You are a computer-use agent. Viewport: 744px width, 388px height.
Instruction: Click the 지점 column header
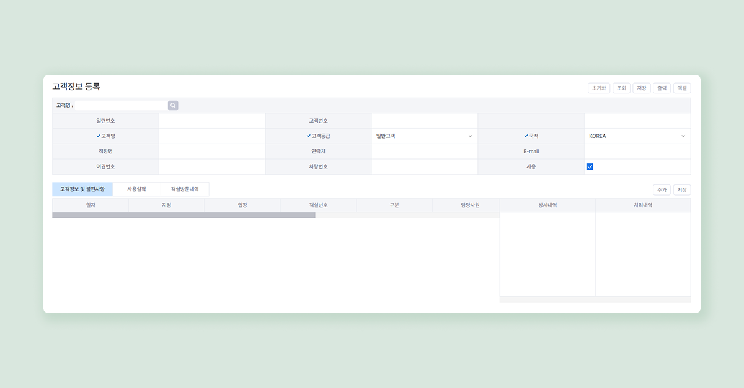(x=166, y=205)
